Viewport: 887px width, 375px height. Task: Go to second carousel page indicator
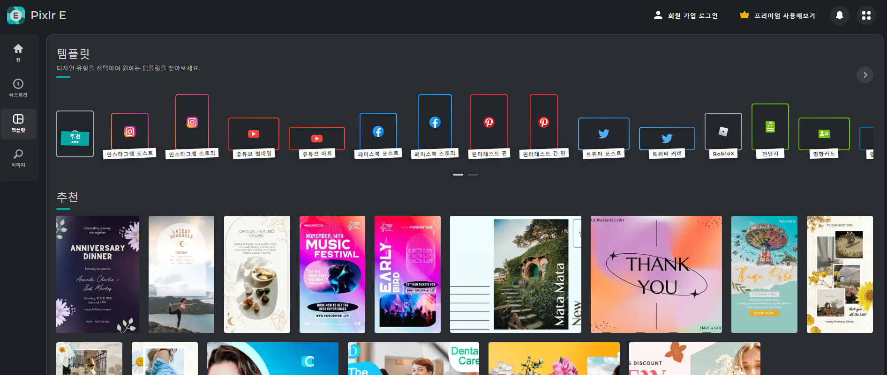coord(473,175)
